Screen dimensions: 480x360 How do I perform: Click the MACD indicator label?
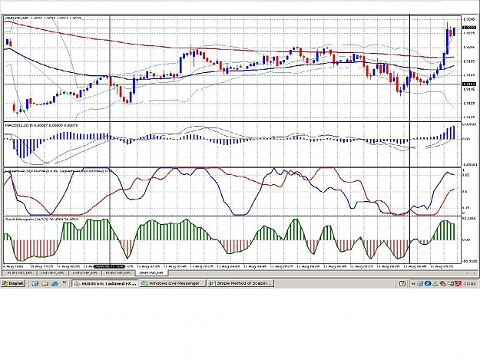click(41, 125)
